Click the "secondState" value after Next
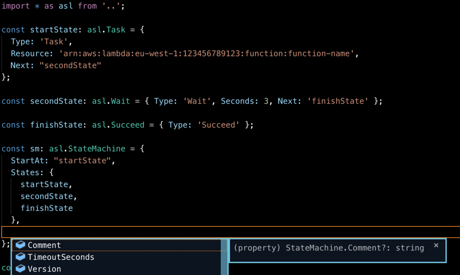The height and width of the screenshot is (275, 460). (x=70, y=65)
